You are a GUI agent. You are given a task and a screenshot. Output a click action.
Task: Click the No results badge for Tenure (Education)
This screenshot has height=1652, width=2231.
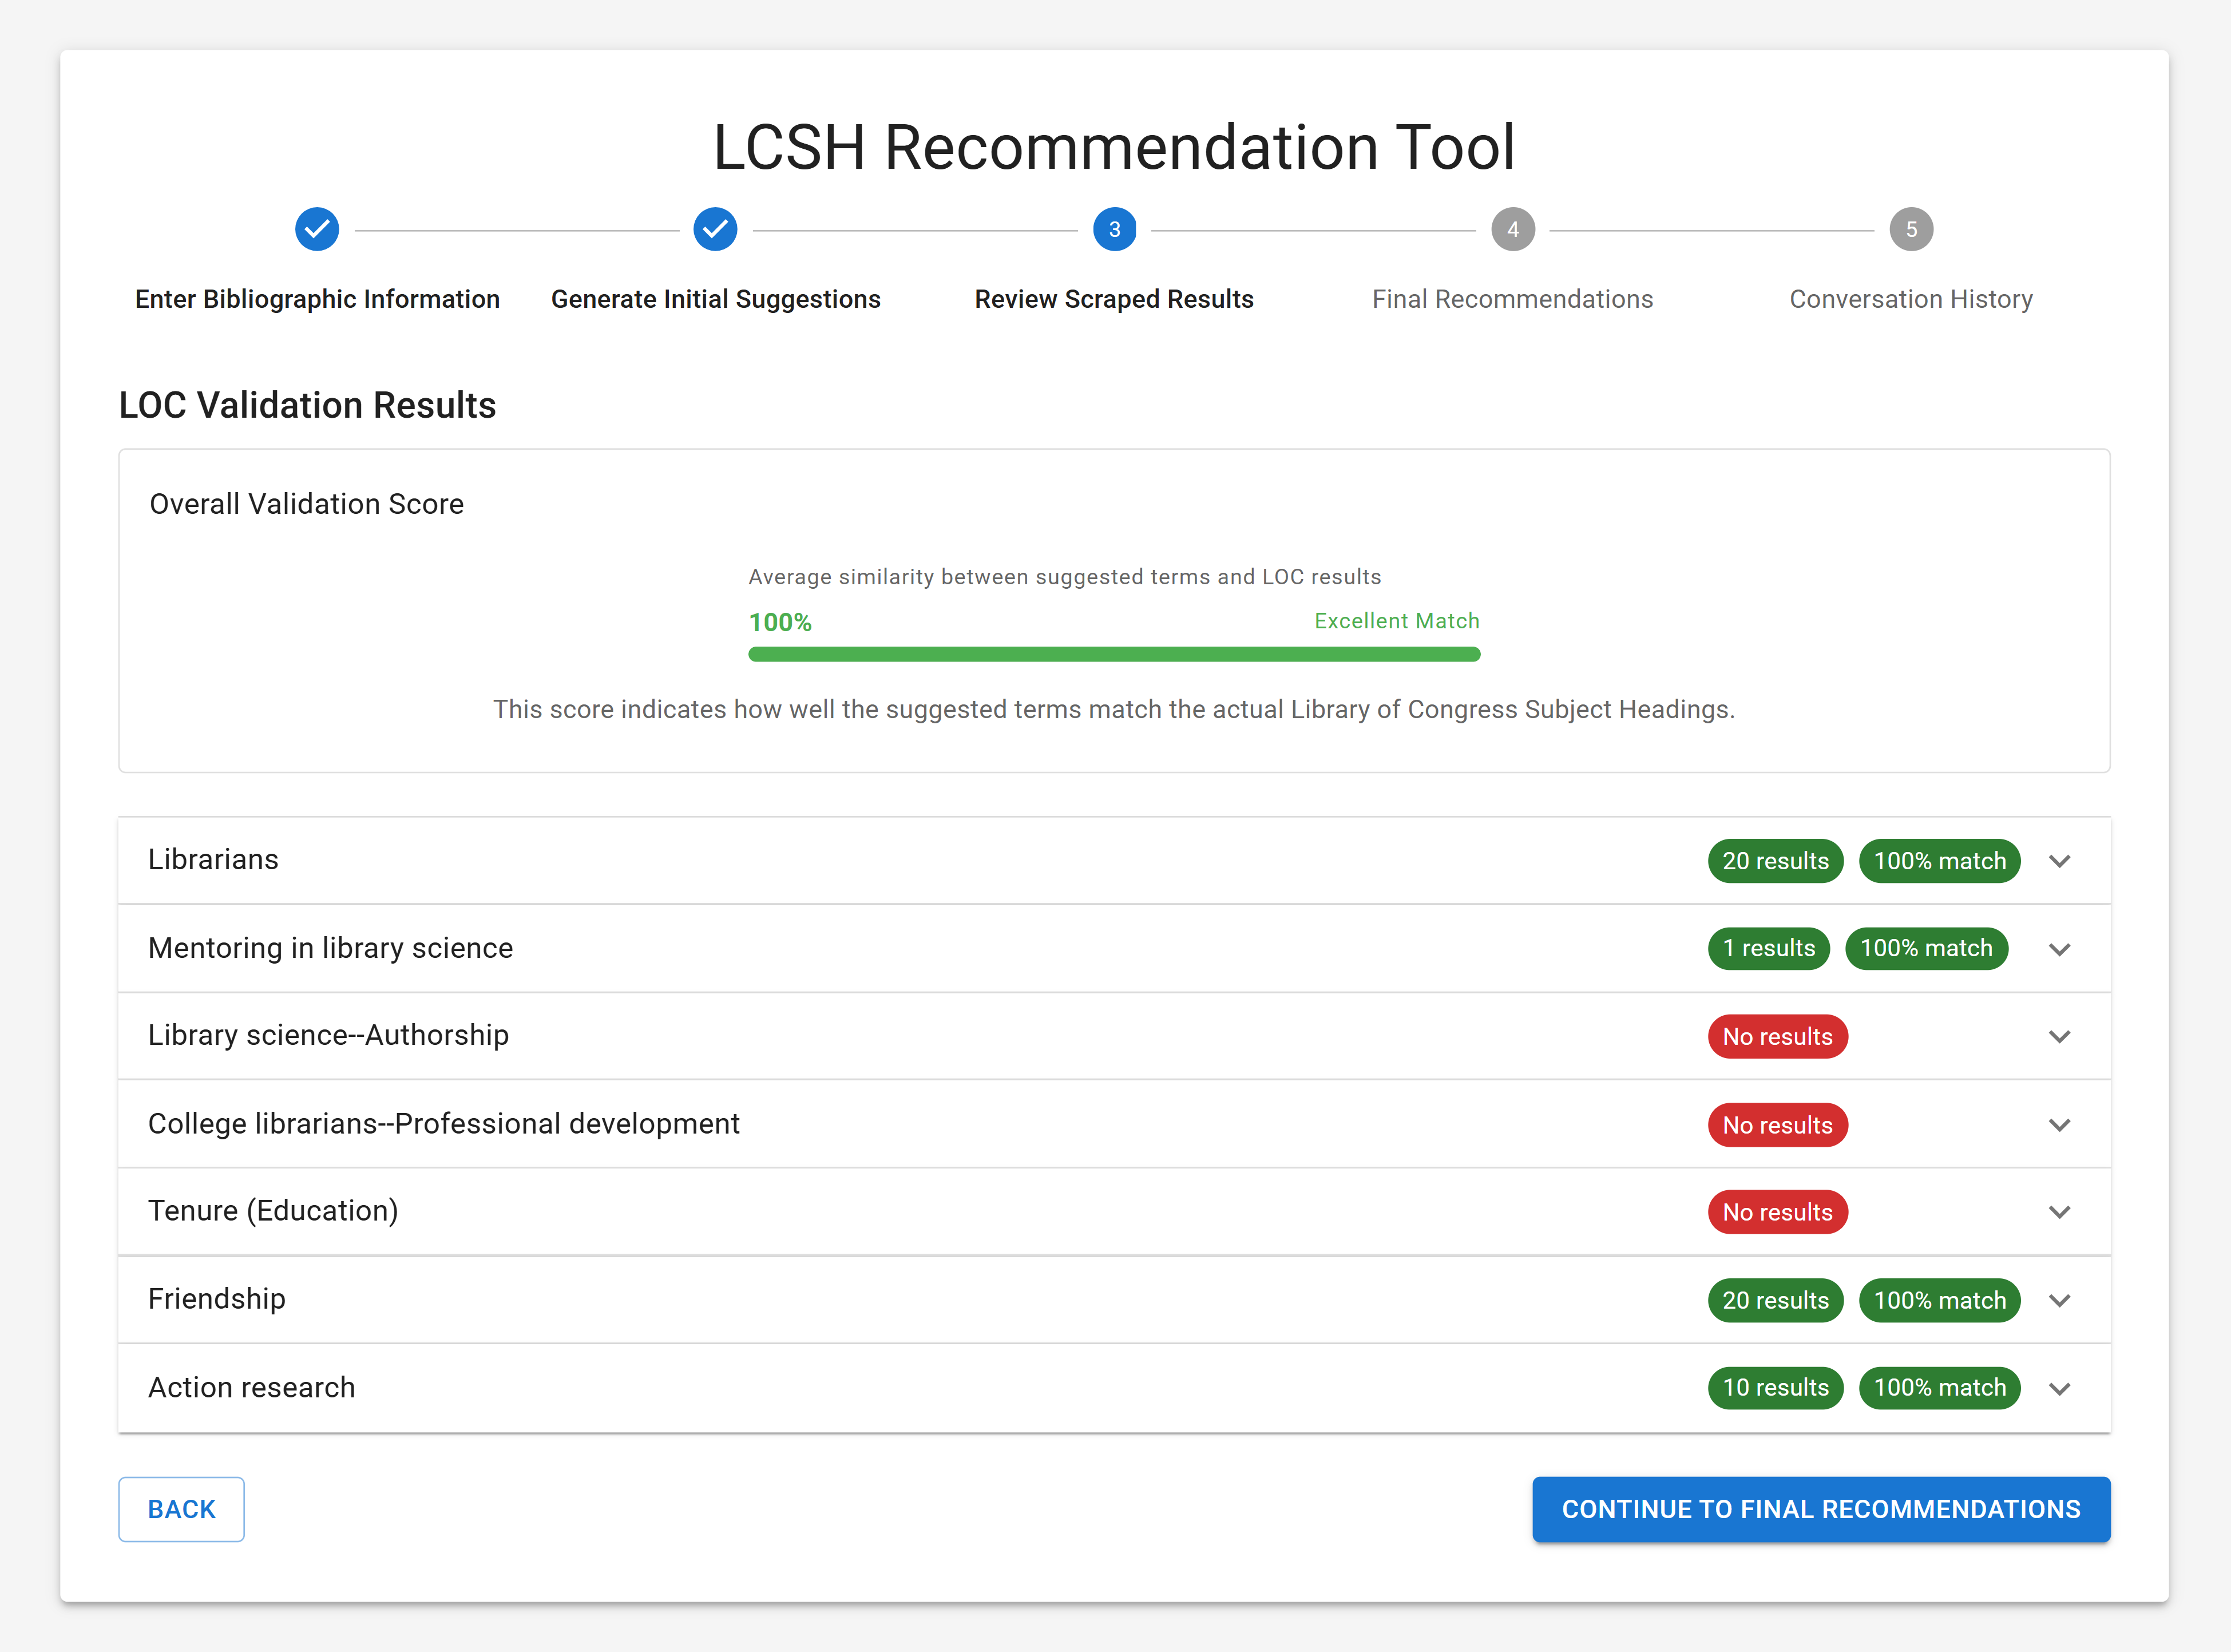coord(1777,1212)
